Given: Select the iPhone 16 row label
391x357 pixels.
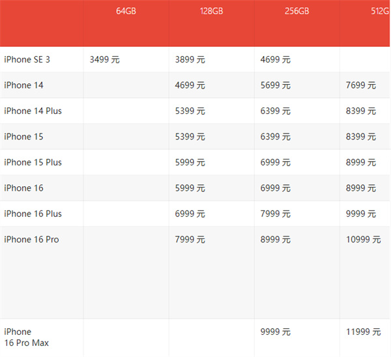Looking at the screenshot, I should (23, 188).
